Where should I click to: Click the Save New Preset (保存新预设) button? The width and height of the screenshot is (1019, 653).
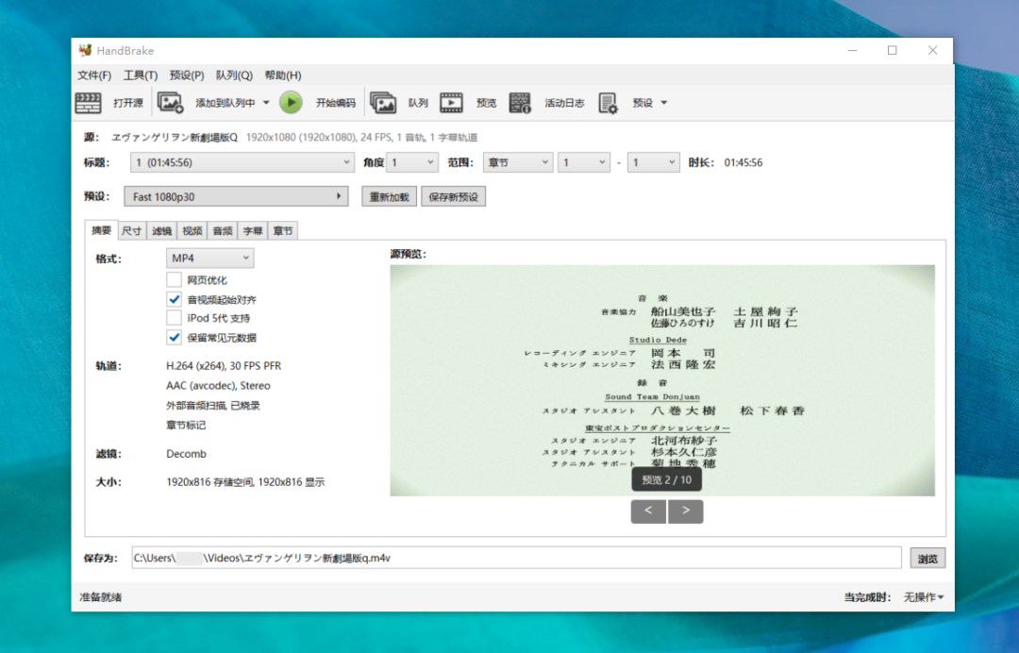point(453,196)
